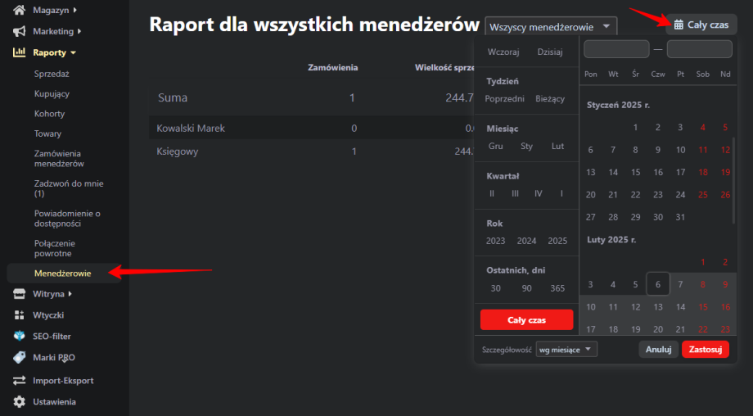
Task: Open Ustawienia gear icon
Action: tap(19, 402)
